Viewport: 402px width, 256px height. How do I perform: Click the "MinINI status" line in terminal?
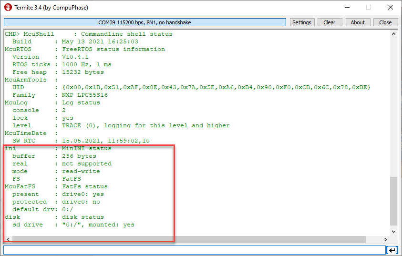[86, 148]
